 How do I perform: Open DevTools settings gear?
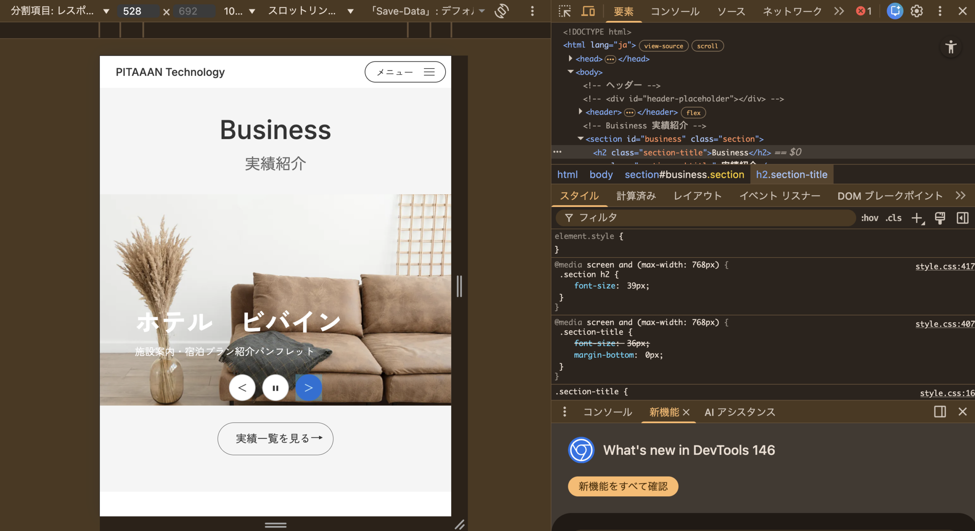[x=917, y=11]
